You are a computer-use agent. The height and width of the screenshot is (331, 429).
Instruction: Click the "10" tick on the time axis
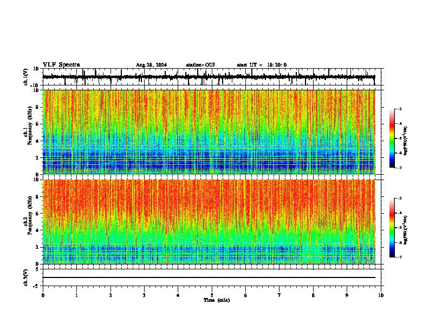pos(381,295)
